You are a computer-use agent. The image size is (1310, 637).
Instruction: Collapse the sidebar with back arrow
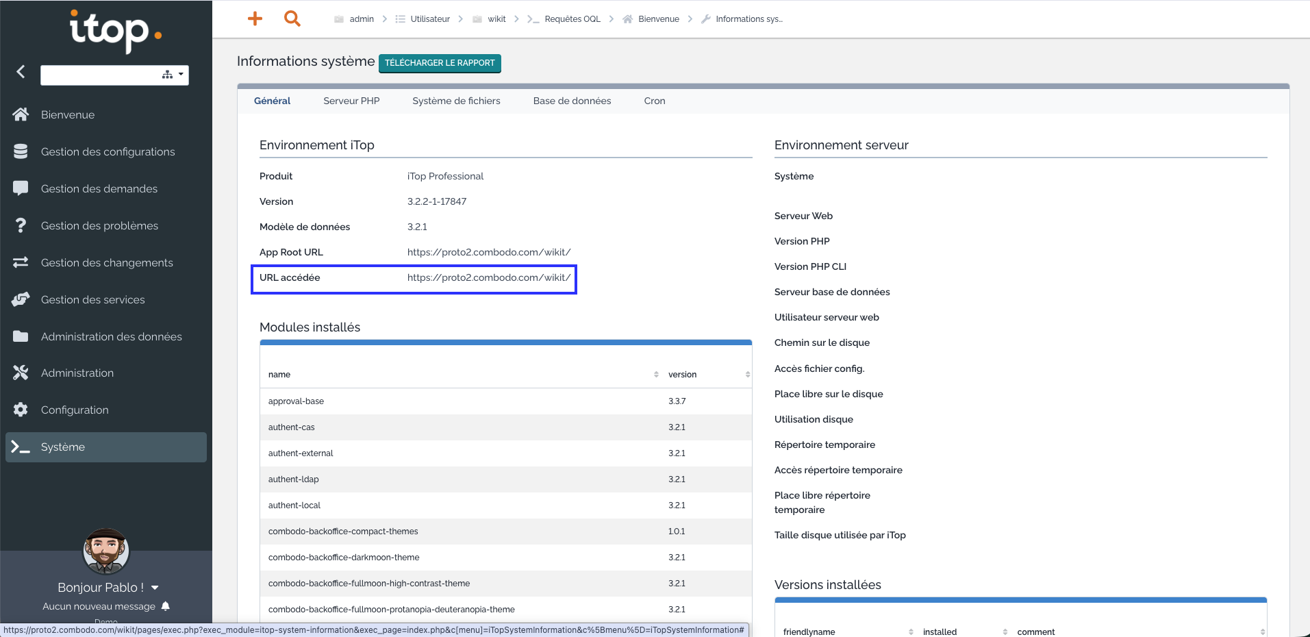[x=21, y=71]
